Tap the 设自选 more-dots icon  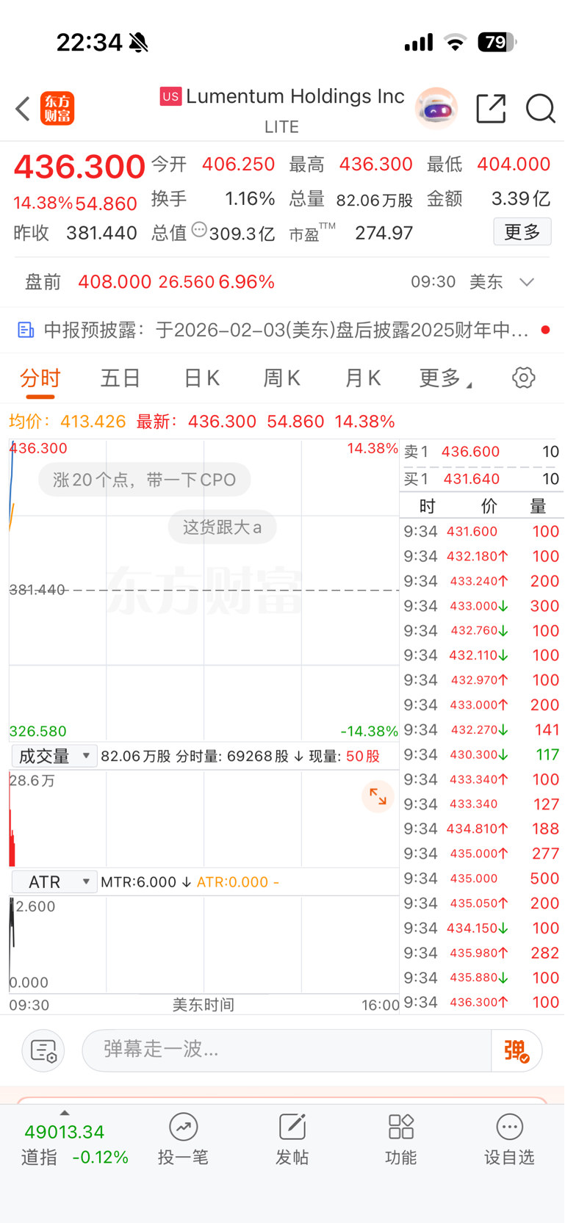tap(509, 1127)
